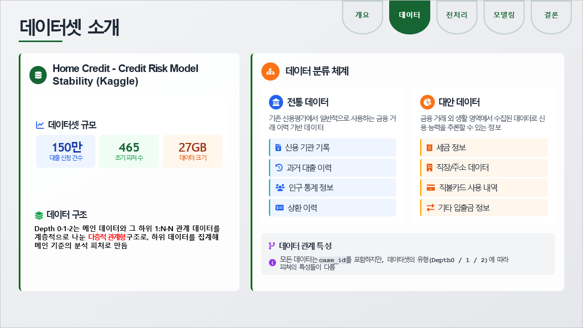Click the green database icon beside Home Credit title
This screenshot has width=583, height=328.
tap(38, 75)
